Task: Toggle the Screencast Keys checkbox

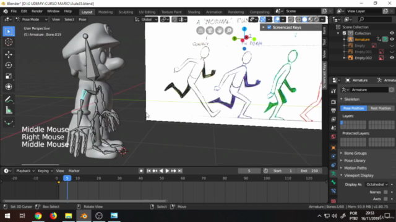Action: [x=269, y=27]
